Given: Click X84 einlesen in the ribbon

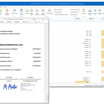Looking at the screenshot, I should [74, 15].
